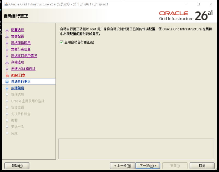
Task: Click the Oracle 26ai Grid Infrastructure logo
Action: tap(186, 16)
